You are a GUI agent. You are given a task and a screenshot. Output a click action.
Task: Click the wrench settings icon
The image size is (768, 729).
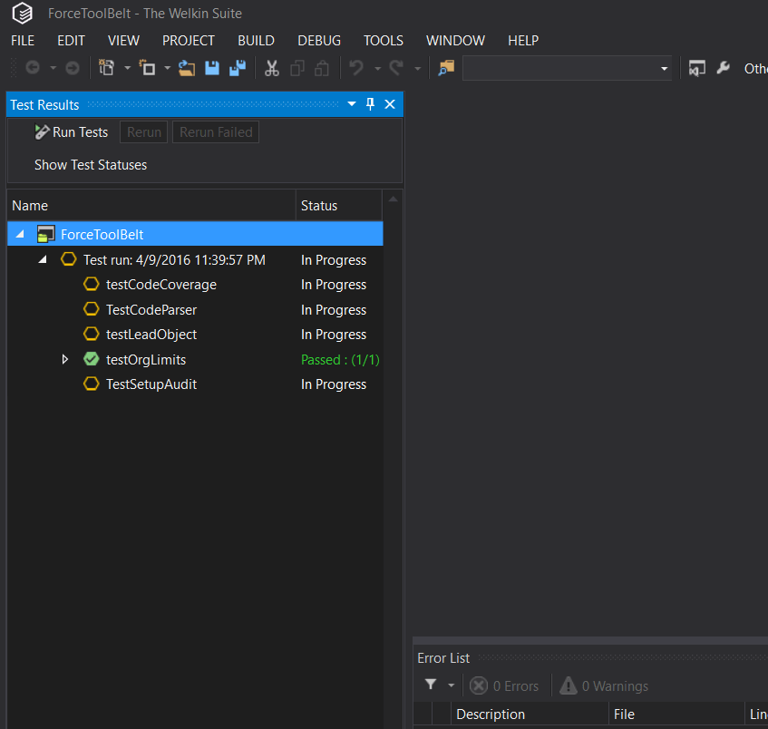[x=724, y=68]
